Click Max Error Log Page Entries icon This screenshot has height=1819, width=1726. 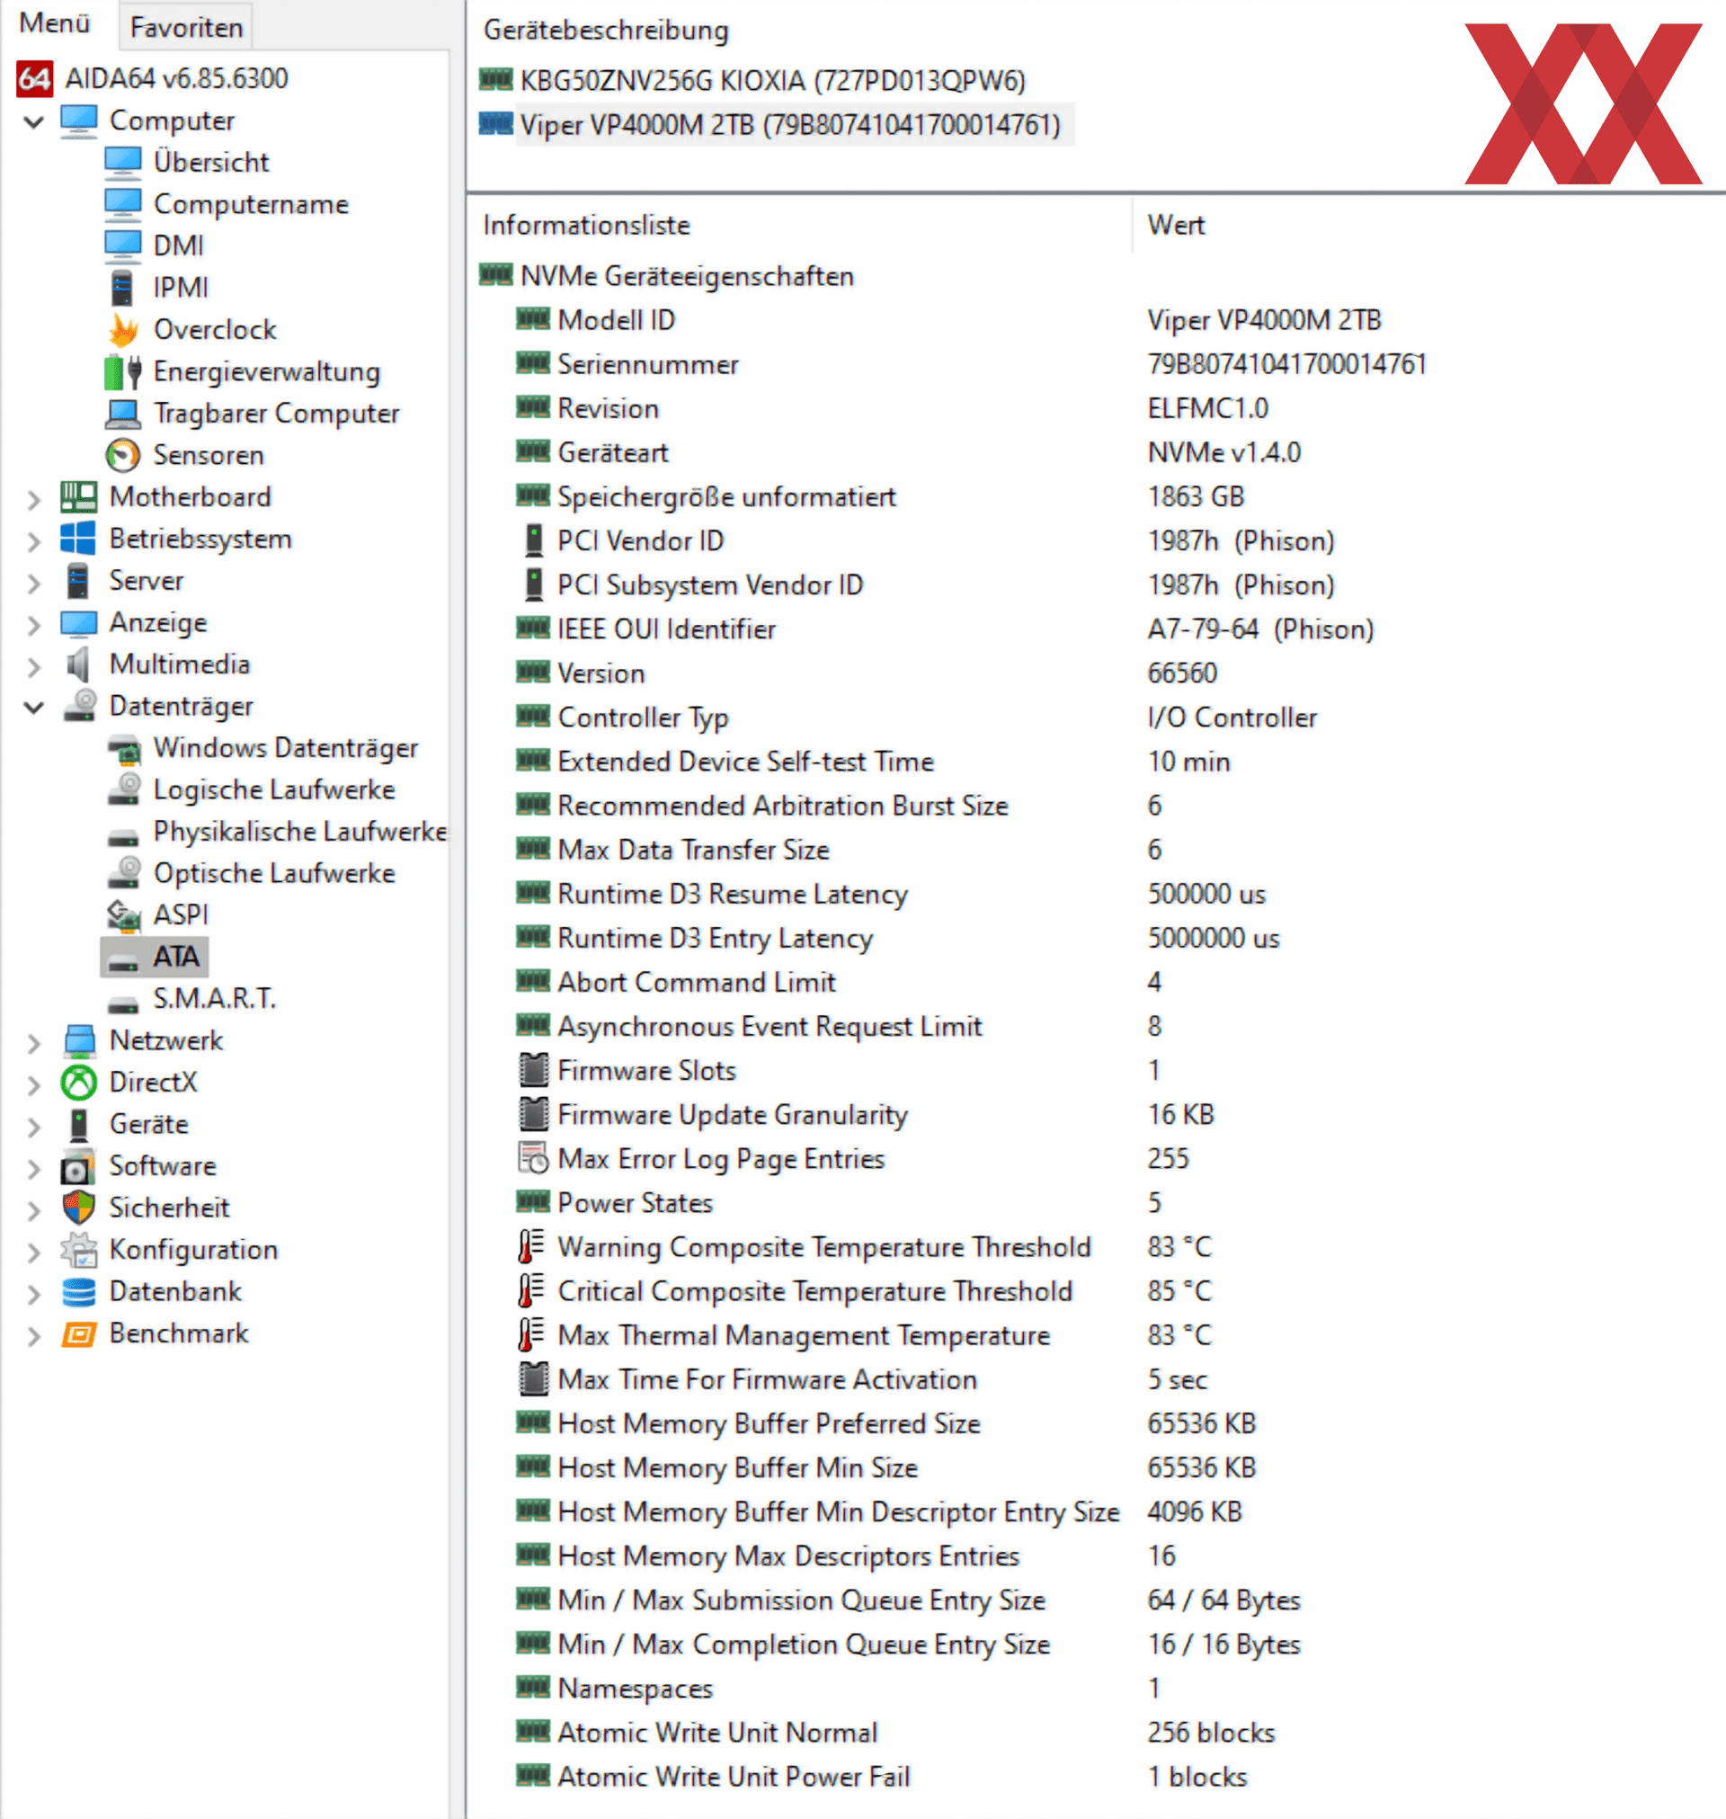coord(534,1159)
